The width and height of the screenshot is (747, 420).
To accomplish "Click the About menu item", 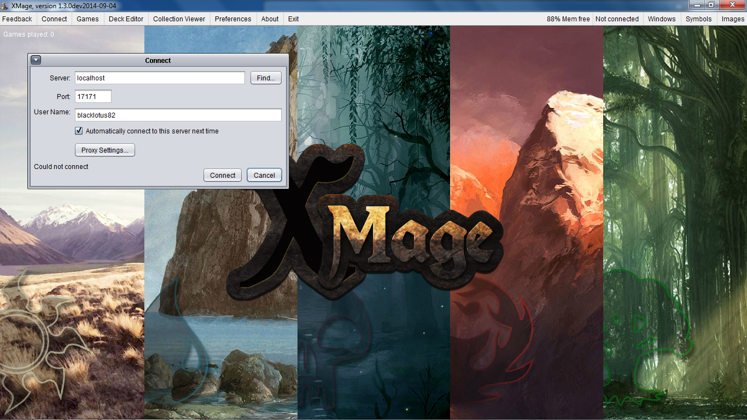I will click(270, 19).
